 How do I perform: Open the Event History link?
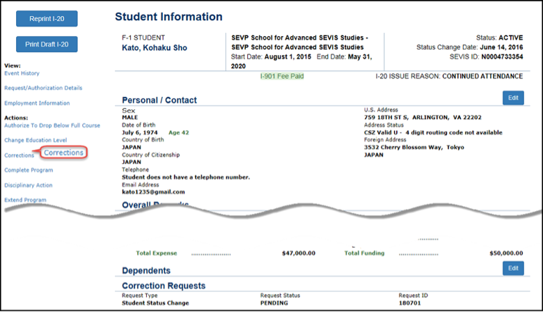[x=22, y=73]
